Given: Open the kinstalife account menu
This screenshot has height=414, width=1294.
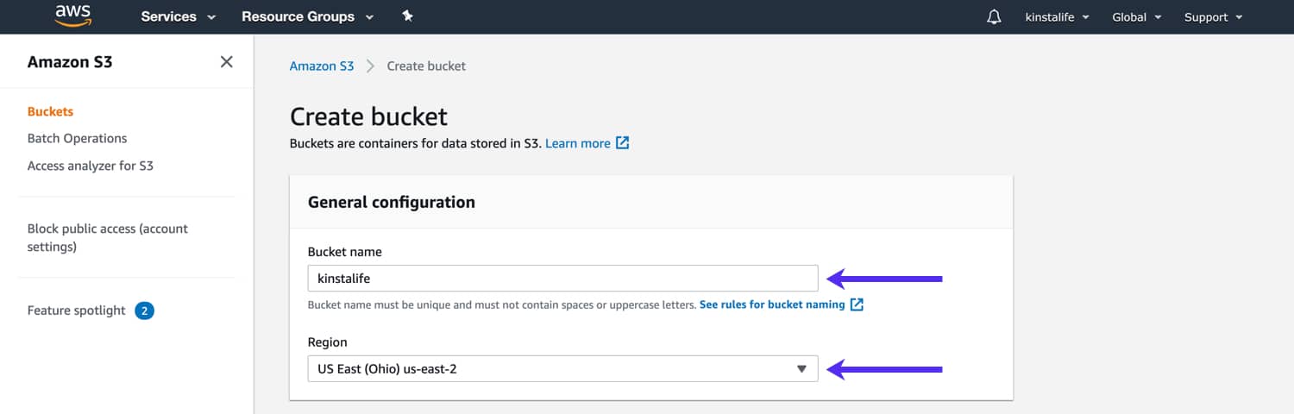Looking at the screenshot, I should click(1057, 17).
